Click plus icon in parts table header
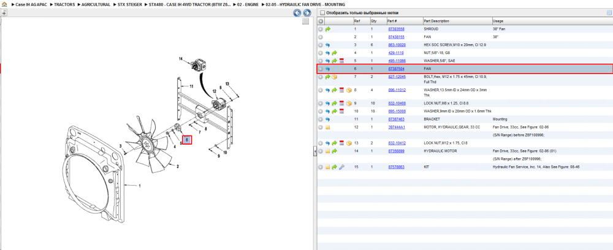Image resolution: width=613 pixels, height=250 pixels. (321, 21)
